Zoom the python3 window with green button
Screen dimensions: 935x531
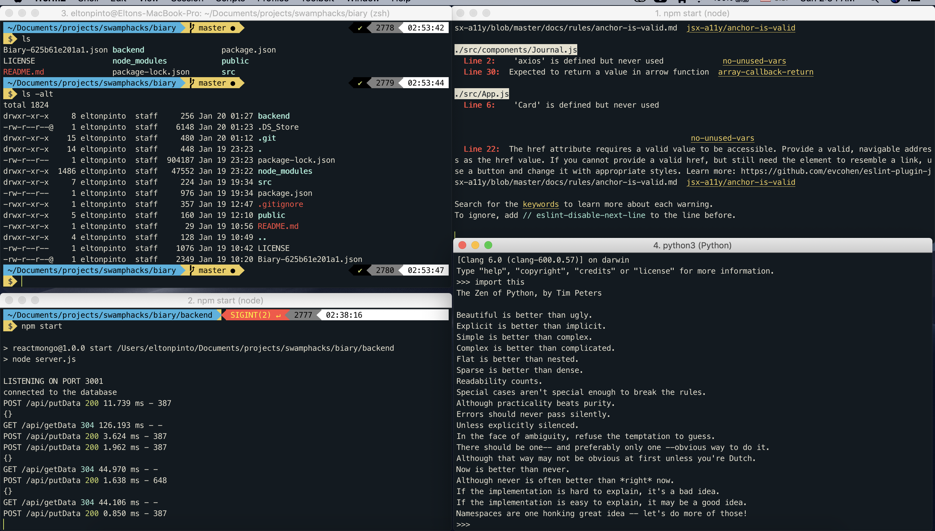(488, 245)
